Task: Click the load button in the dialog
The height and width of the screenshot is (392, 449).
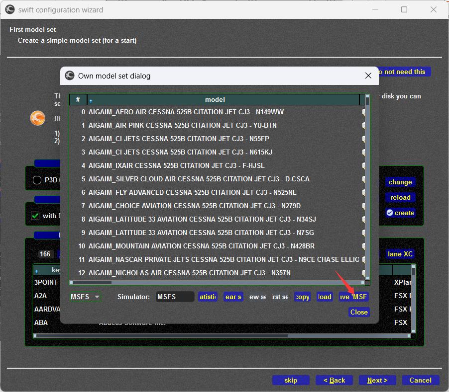Action: point(325,297)
